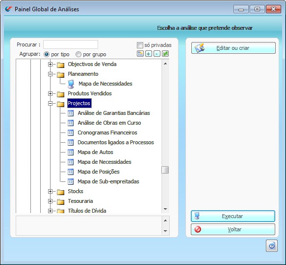Click the sort icon beside só privadas
The width and height of the screenshot is (286, 265).
(x=140, y=54)
